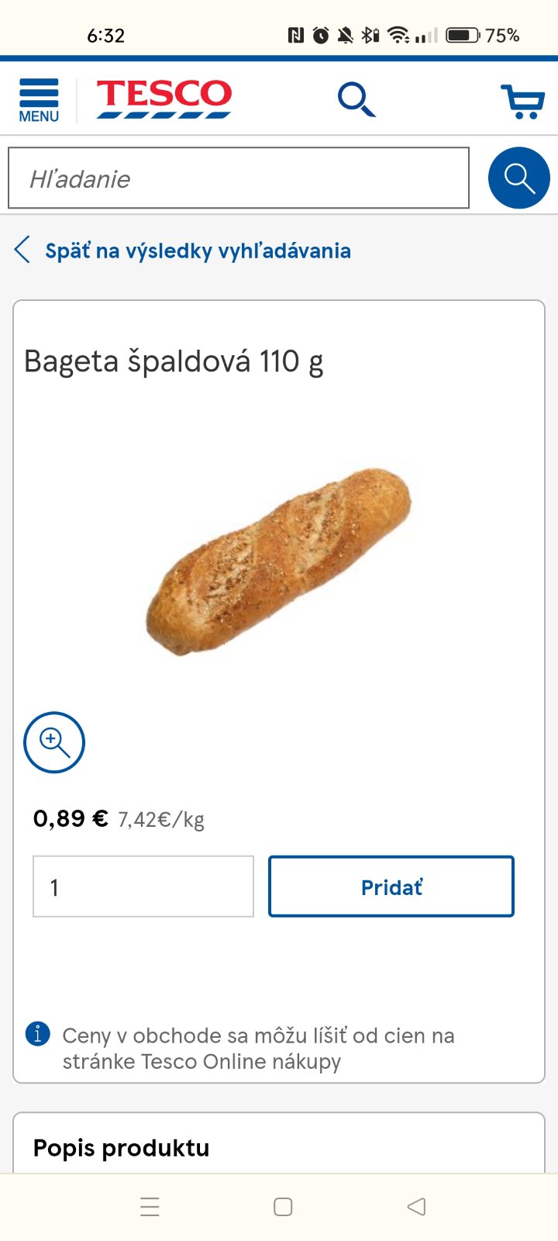Tap the Tesco logo
The width and height of the screenshot is (558, 1241).
(x=164, y=99)
